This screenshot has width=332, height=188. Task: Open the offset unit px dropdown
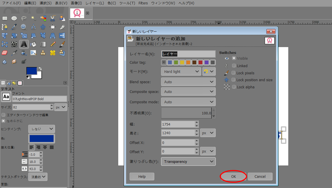[x=208, y=151]
